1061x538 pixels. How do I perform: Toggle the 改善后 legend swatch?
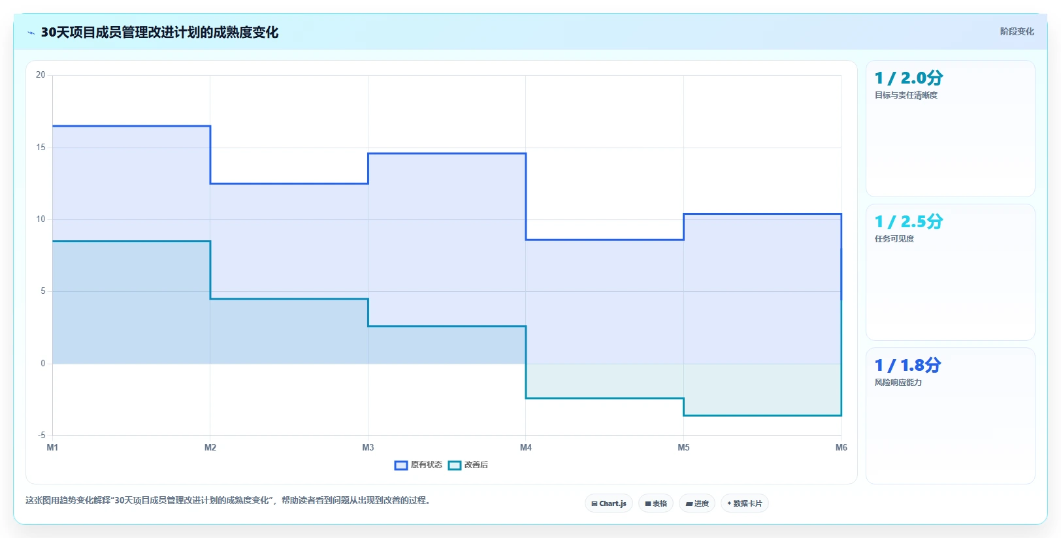point(455,466)
